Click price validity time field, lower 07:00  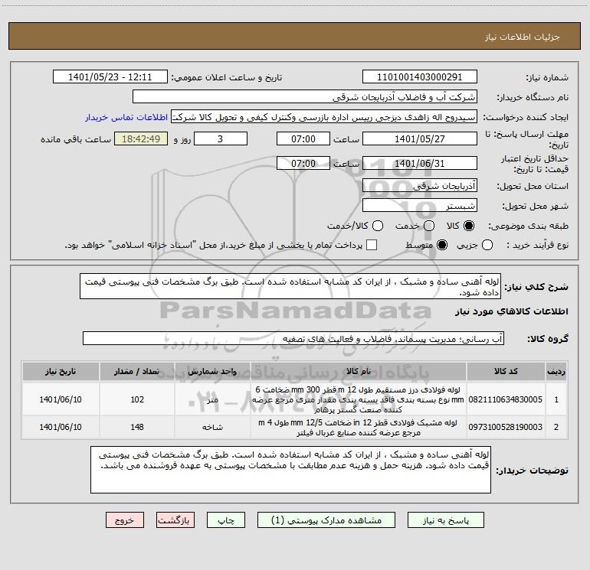303,163
